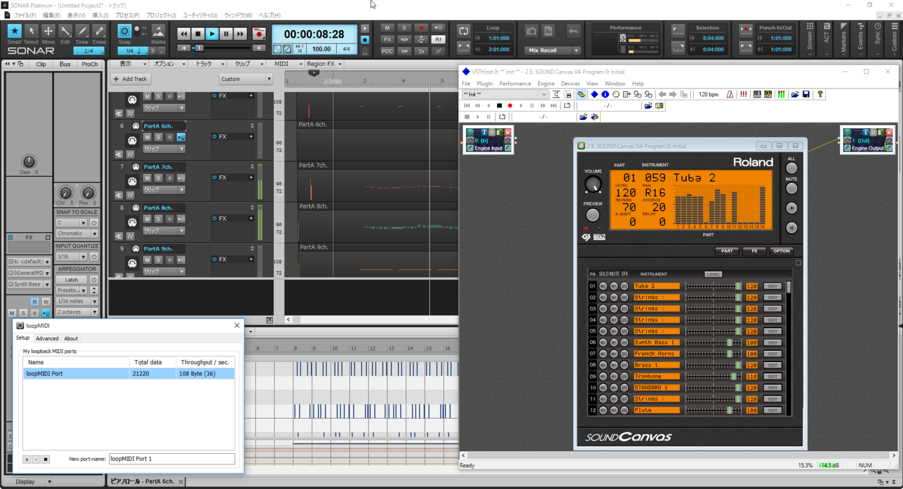Open the Init preset combo box in VSTHost
The height and width of the screenshot is (489, 903).
tap(544, 94)
